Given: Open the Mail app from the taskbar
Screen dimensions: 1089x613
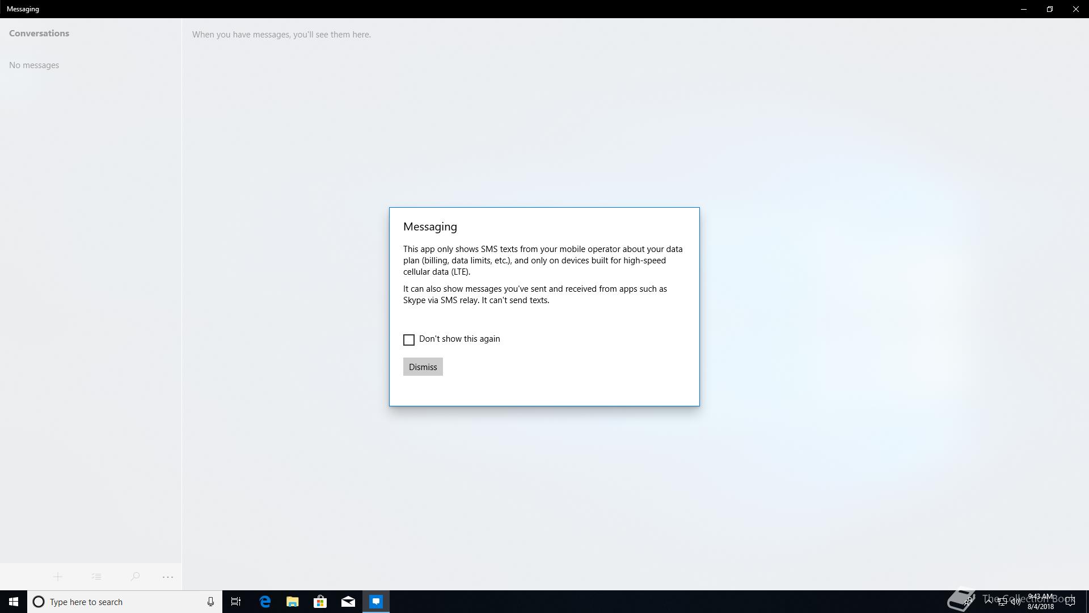Looking at the screenshot, I should click(348, 602).
